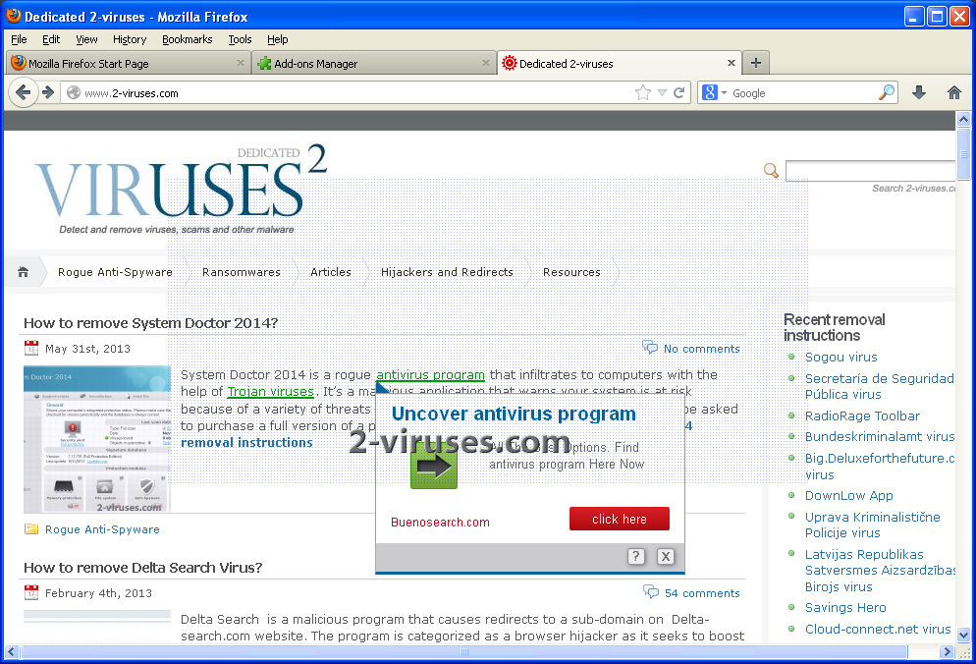The height and width of the screenshot is (664, 976).
Task: Open the URL history dropdown arrow
Action: pos(662,92)
